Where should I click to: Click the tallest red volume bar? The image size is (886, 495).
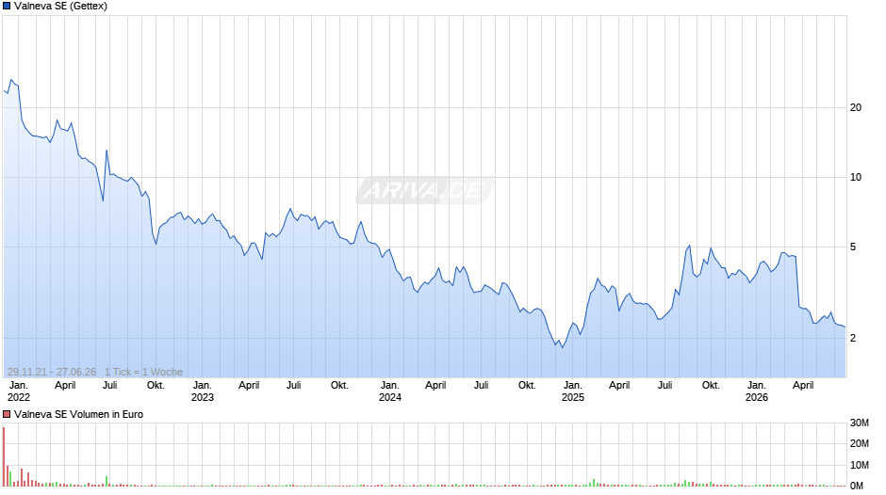(4, 456)
